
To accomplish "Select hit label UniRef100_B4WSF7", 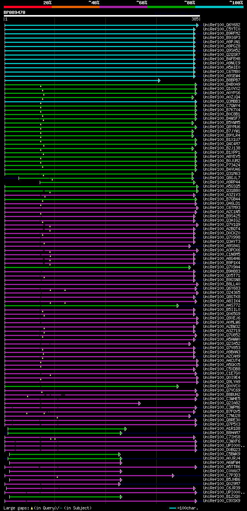I will 222,119.
